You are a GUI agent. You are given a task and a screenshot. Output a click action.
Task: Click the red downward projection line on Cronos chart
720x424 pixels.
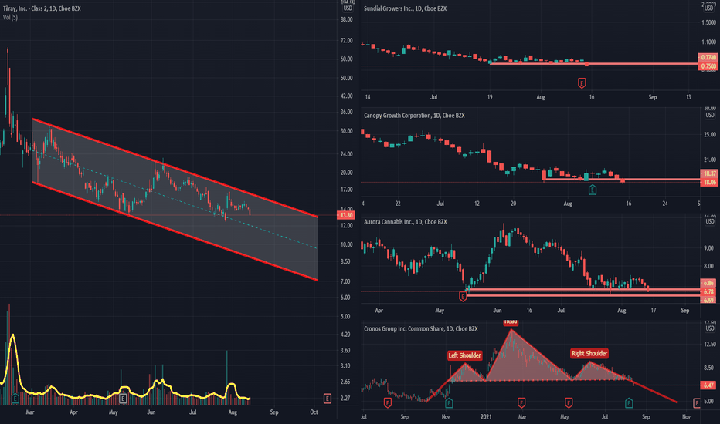[x=654, y=391]
